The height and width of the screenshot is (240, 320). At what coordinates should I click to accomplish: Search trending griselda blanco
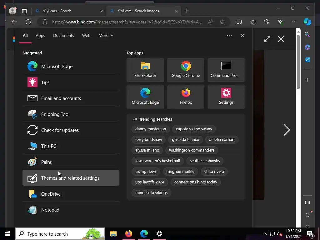pos(186,140)
